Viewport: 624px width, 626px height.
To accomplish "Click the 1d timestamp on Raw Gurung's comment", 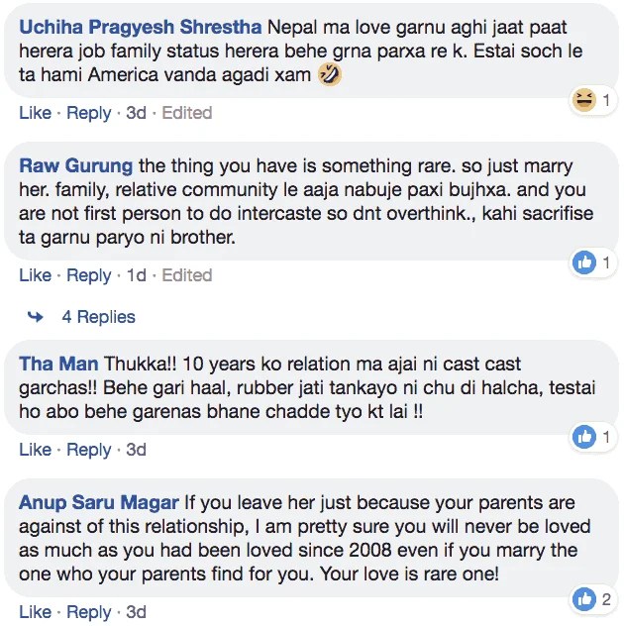I will 136,275.
